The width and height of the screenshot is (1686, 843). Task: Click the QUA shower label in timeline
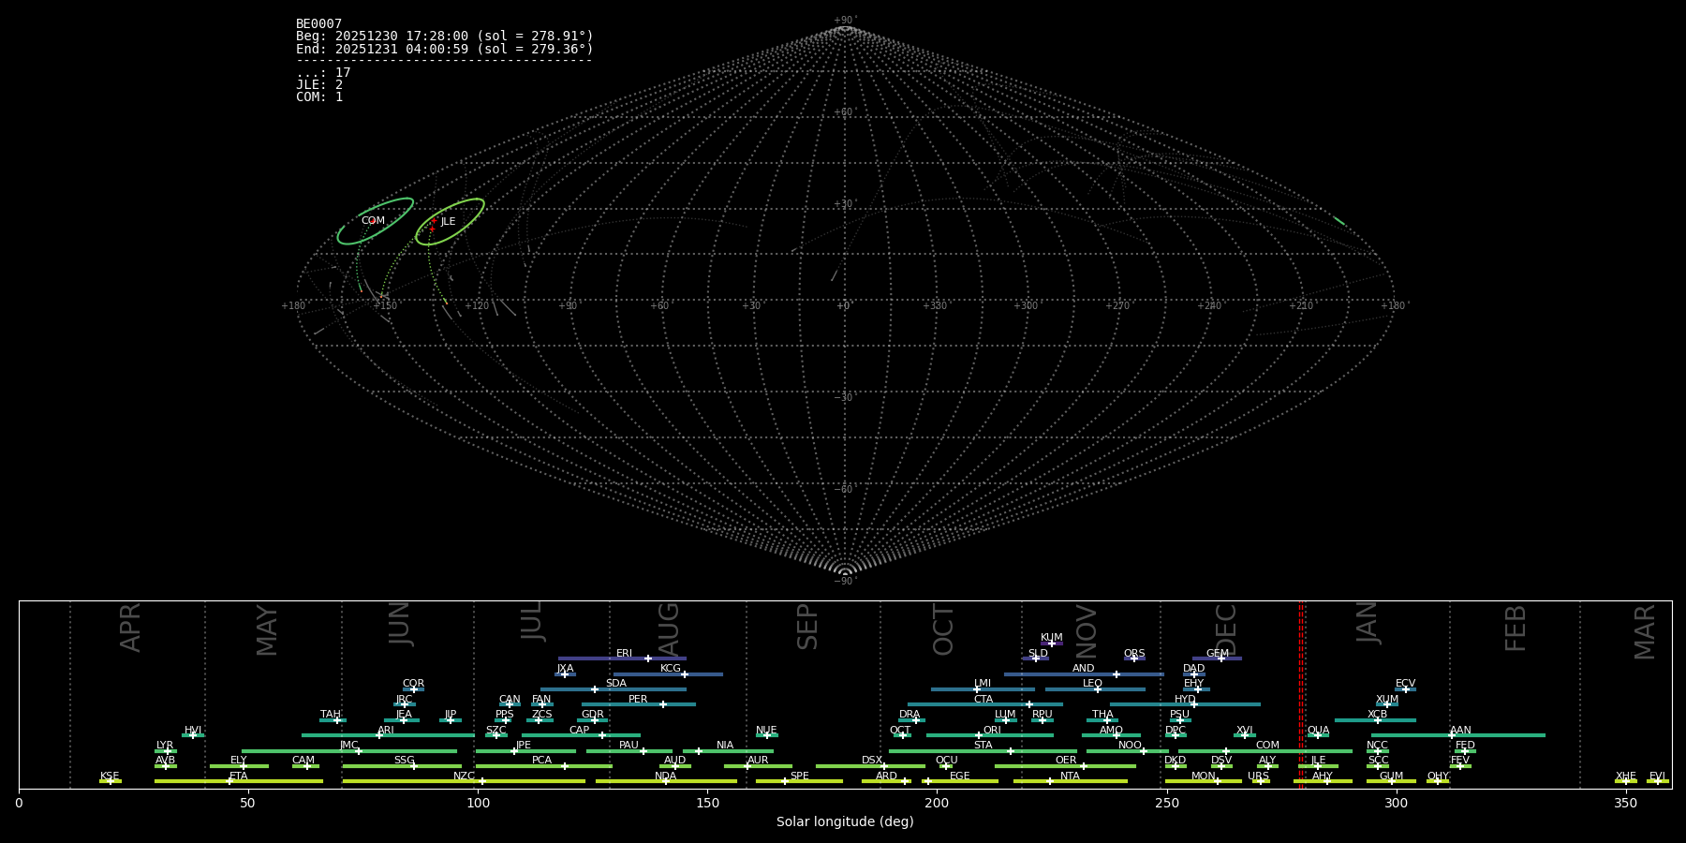coord(1318,731)
